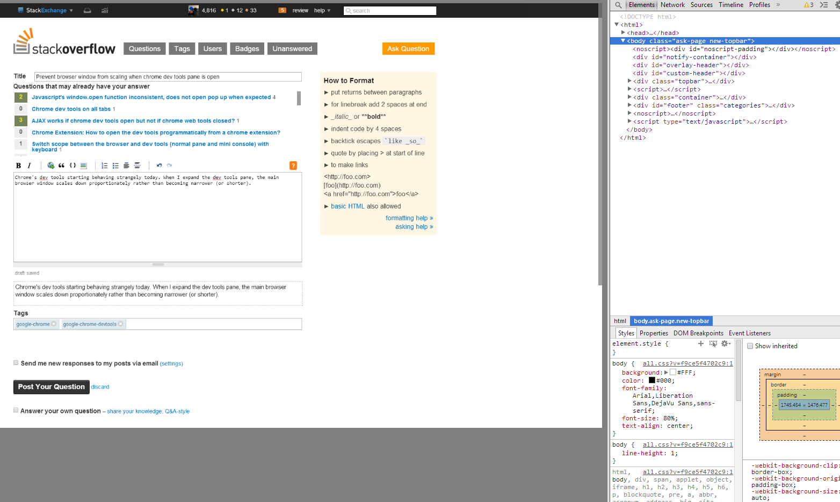Open the DOM Breakpoints sidebar tab
This screenshot has width=840, height=502.
[x=698, y=333]
